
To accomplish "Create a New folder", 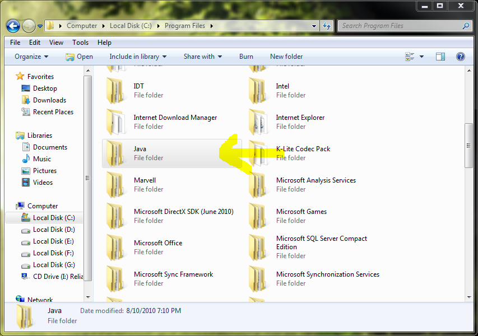I will 286,57.
